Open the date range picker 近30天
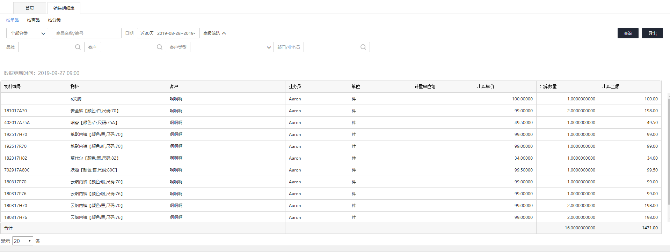The height and width of the screenshot is (252, 670). [168, 33]
